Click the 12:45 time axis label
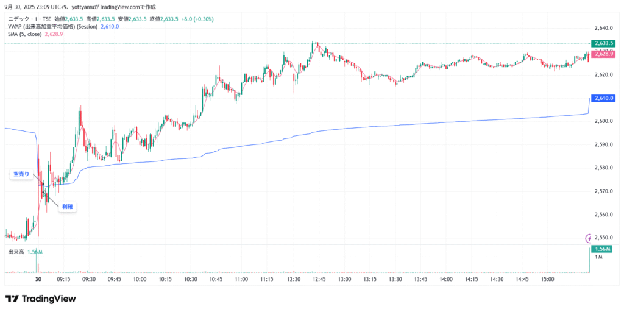The image size is (624, 312). pyautogui.click(x=319, y=278)
